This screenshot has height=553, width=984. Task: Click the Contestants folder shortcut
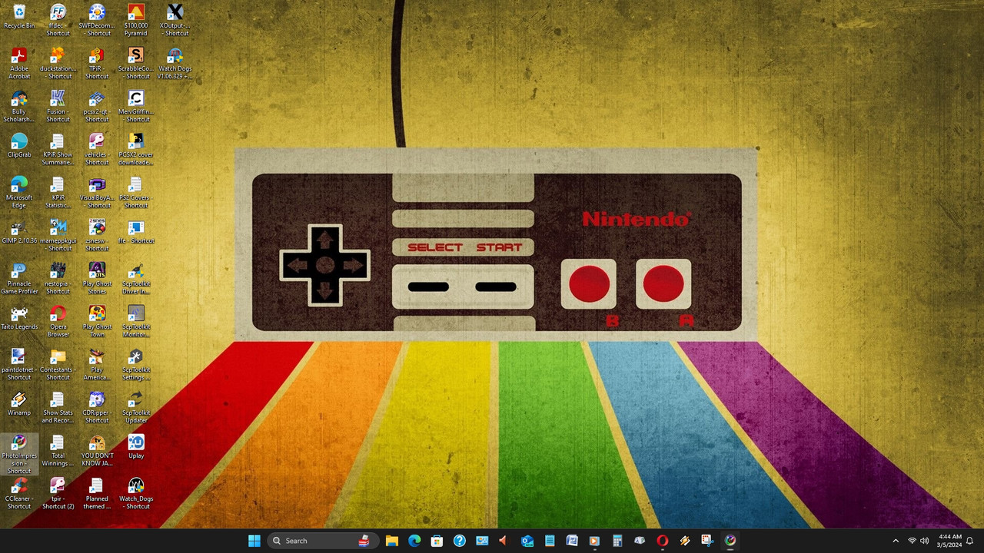(x=58, y=364)
